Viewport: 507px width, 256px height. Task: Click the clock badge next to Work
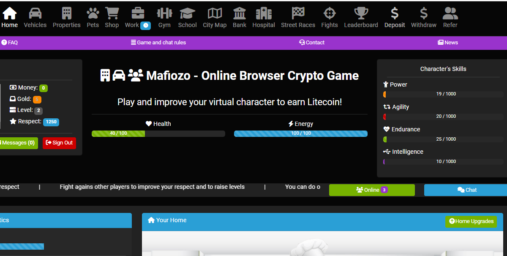coord(145,25)
